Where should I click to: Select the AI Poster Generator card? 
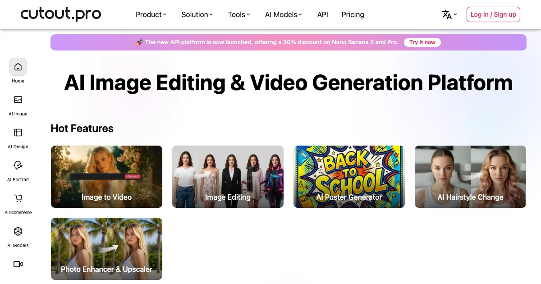coord(349,177)
